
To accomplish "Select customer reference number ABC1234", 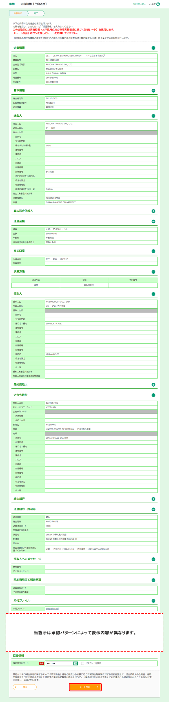I will point(50,103).
